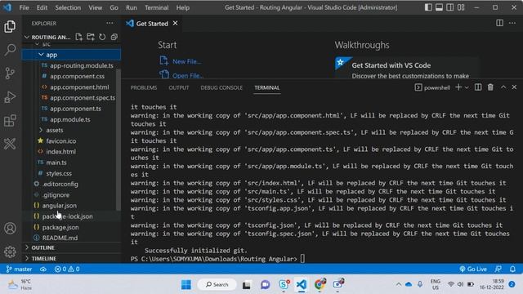523x294 pixels.
Task: Click the taskbar Search box
Action: 217,284
